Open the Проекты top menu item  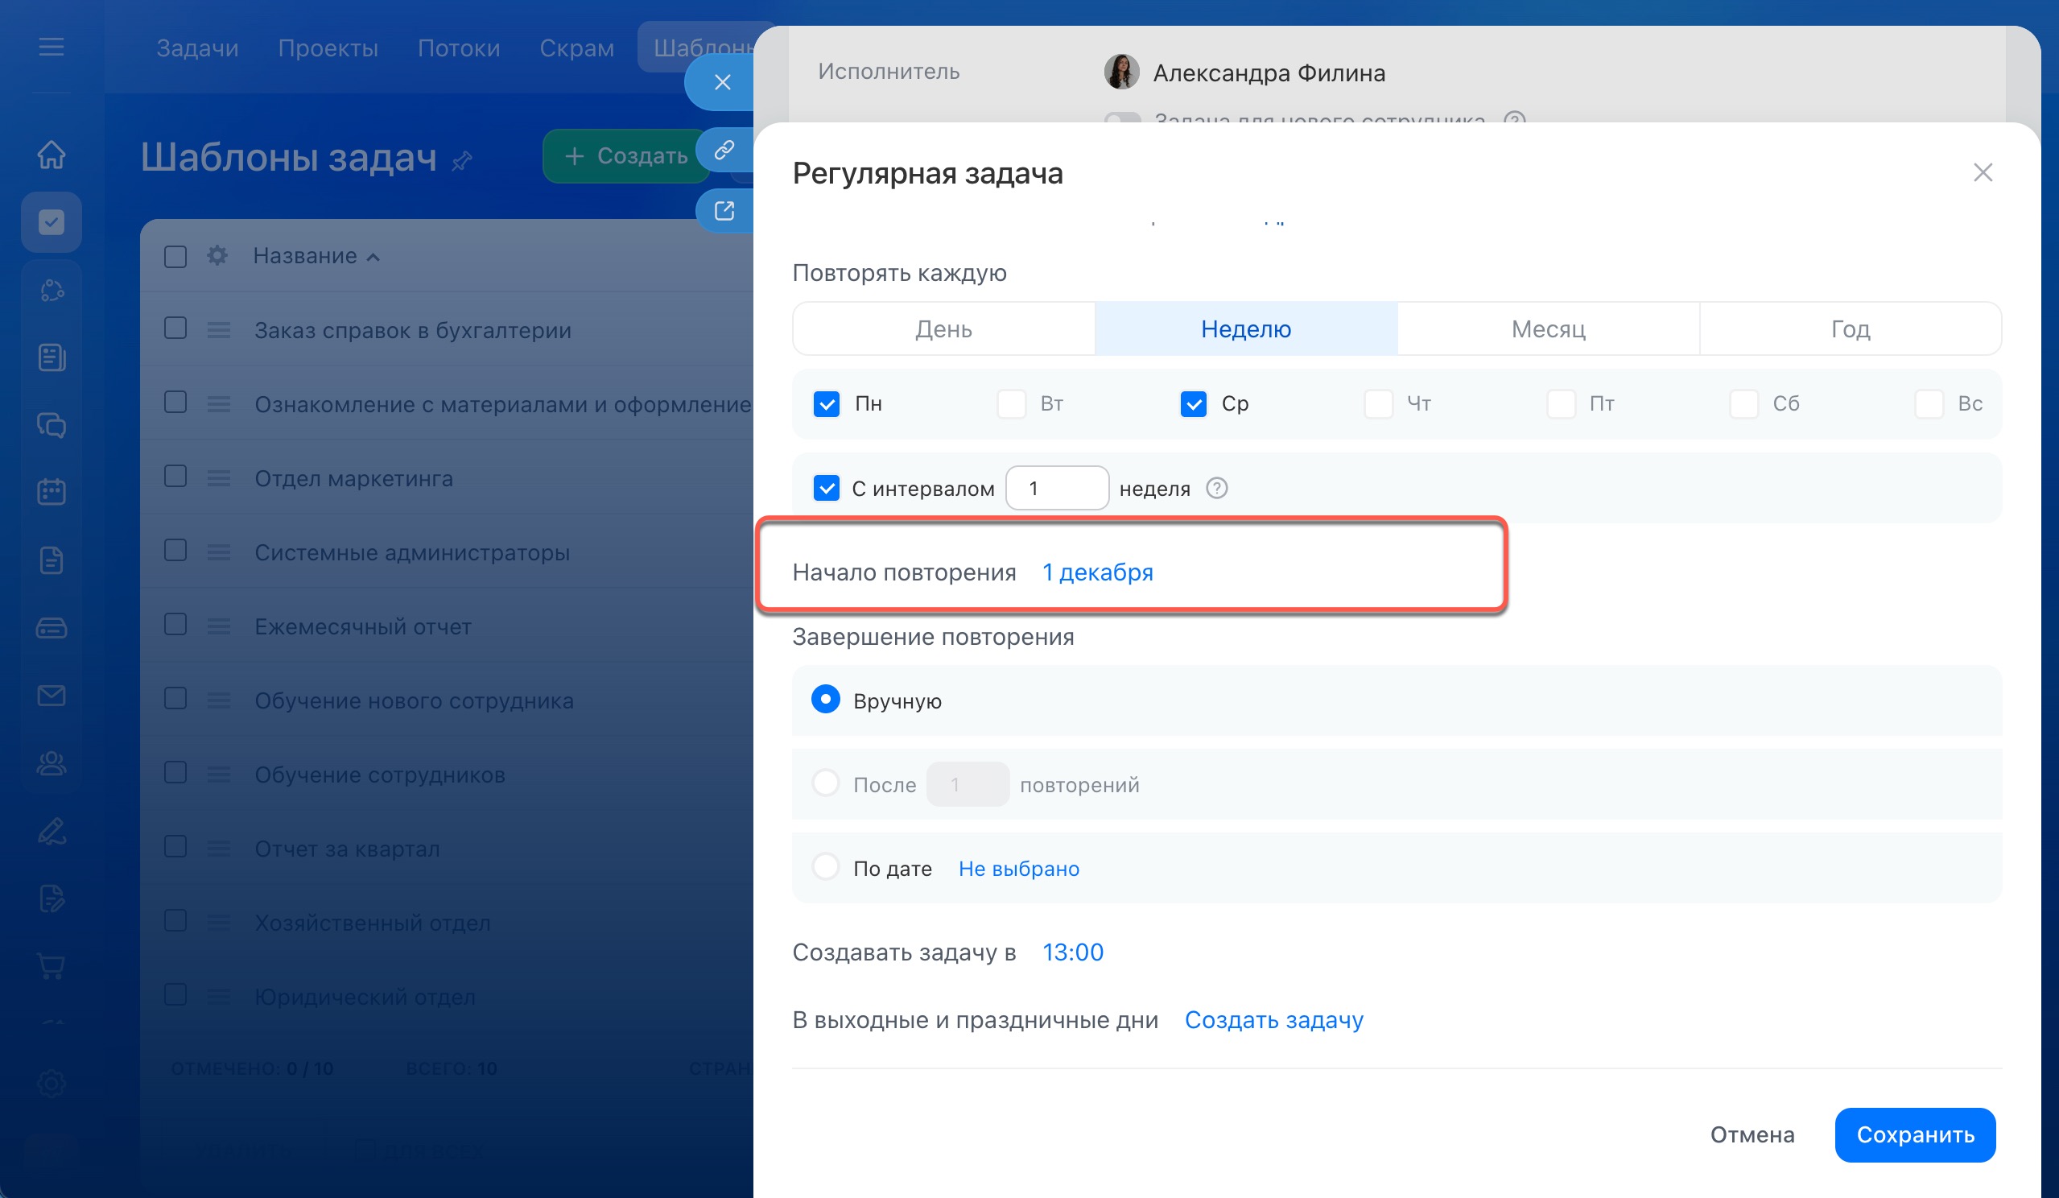click(x=328, y=48)
